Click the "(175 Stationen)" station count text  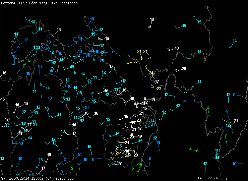(x=65, y=3)
